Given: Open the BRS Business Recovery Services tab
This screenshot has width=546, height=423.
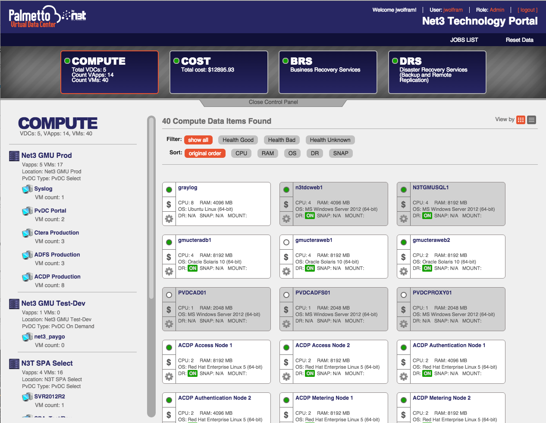Looking at the screenshot, I should point(328,72).
